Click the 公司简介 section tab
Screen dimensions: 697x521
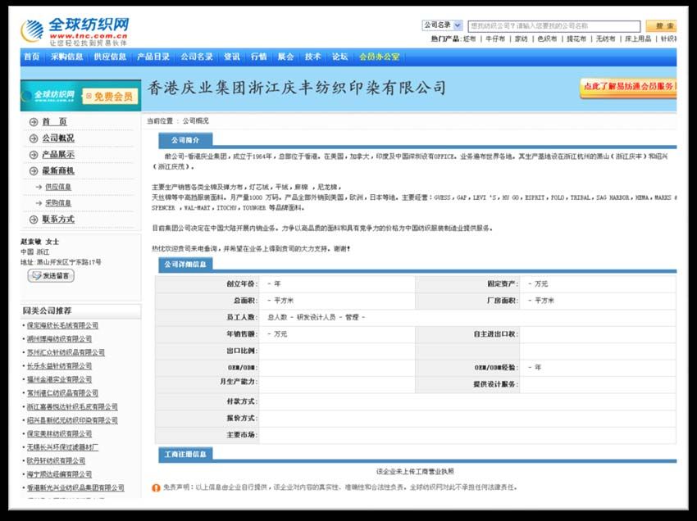click(185, 140)
